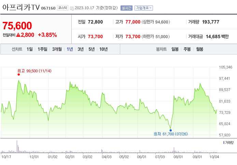
Task: Select the 1주일 line chart tab
Action: [x=42, y=49]
